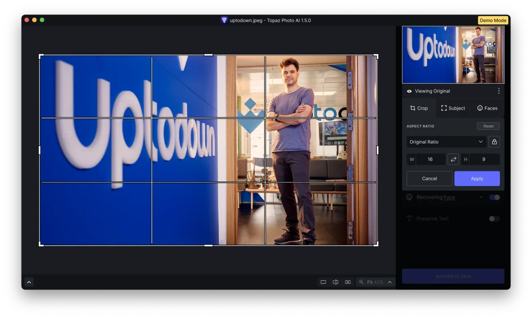Toggle the aspect ratio lock icon
The image size is (532, 318).
click(x=494, y=142)
